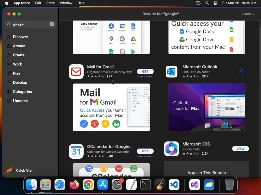Screen dimensions: 261x195
Task: Open Spotlight search in menu bar
Action: click(x=207, y=3)
